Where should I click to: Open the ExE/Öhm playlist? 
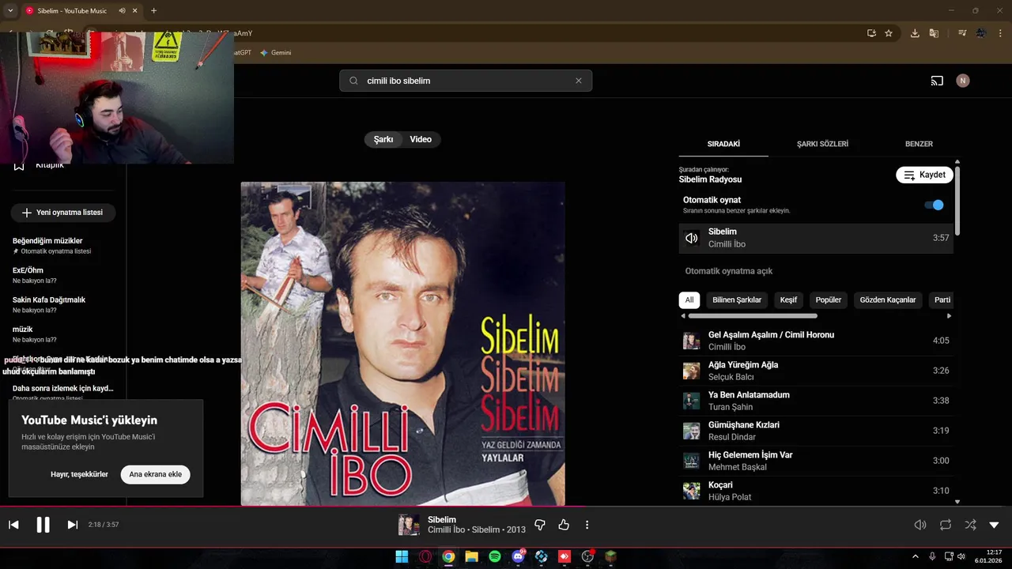pos(63,275)
